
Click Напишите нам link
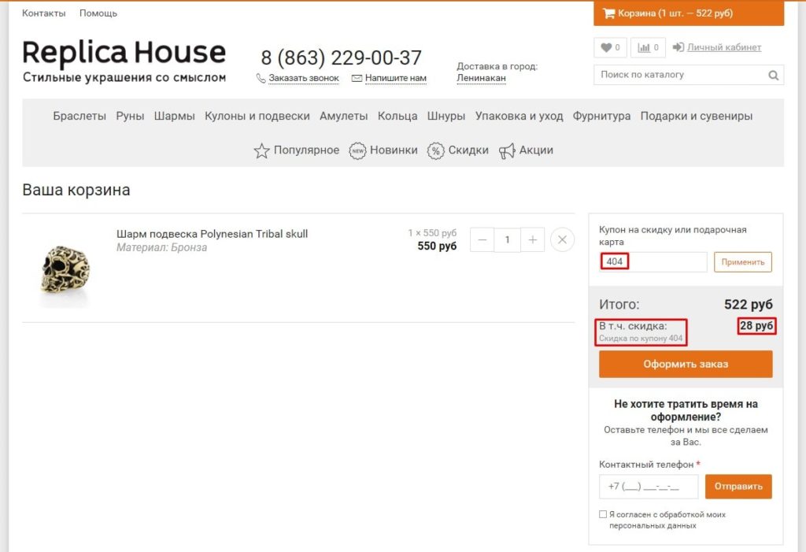395,78
